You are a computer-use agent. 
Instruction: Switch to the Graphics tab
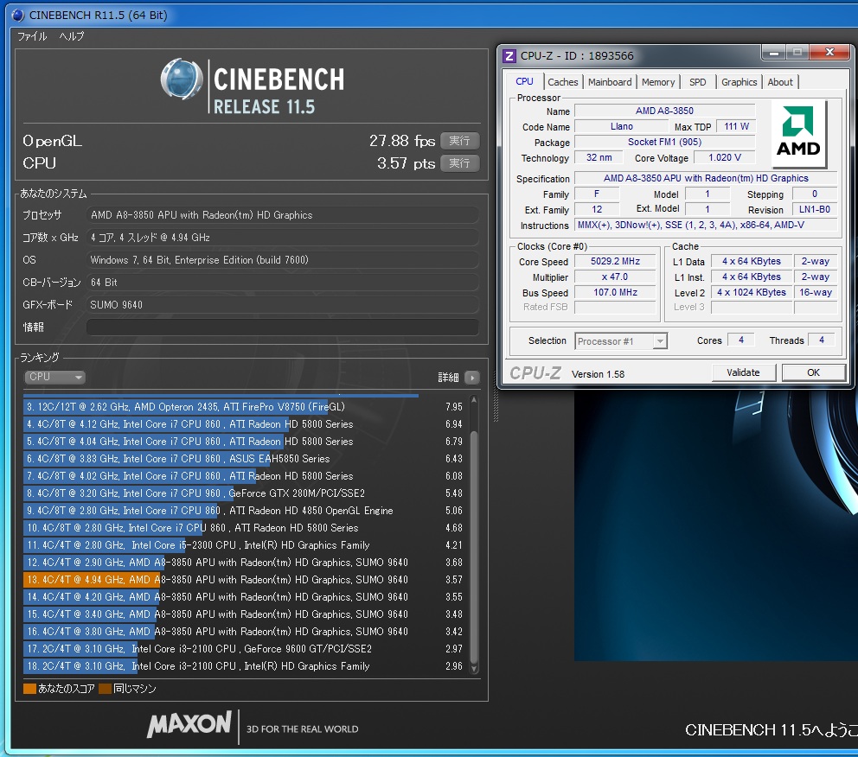tap(739, 82)
